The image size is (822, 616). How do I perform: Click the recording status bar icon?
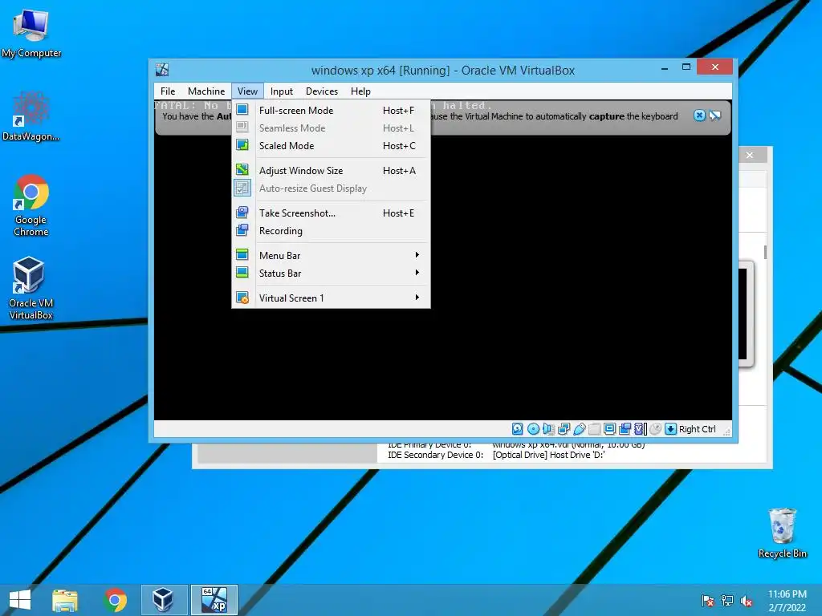(x=625, y=429)
